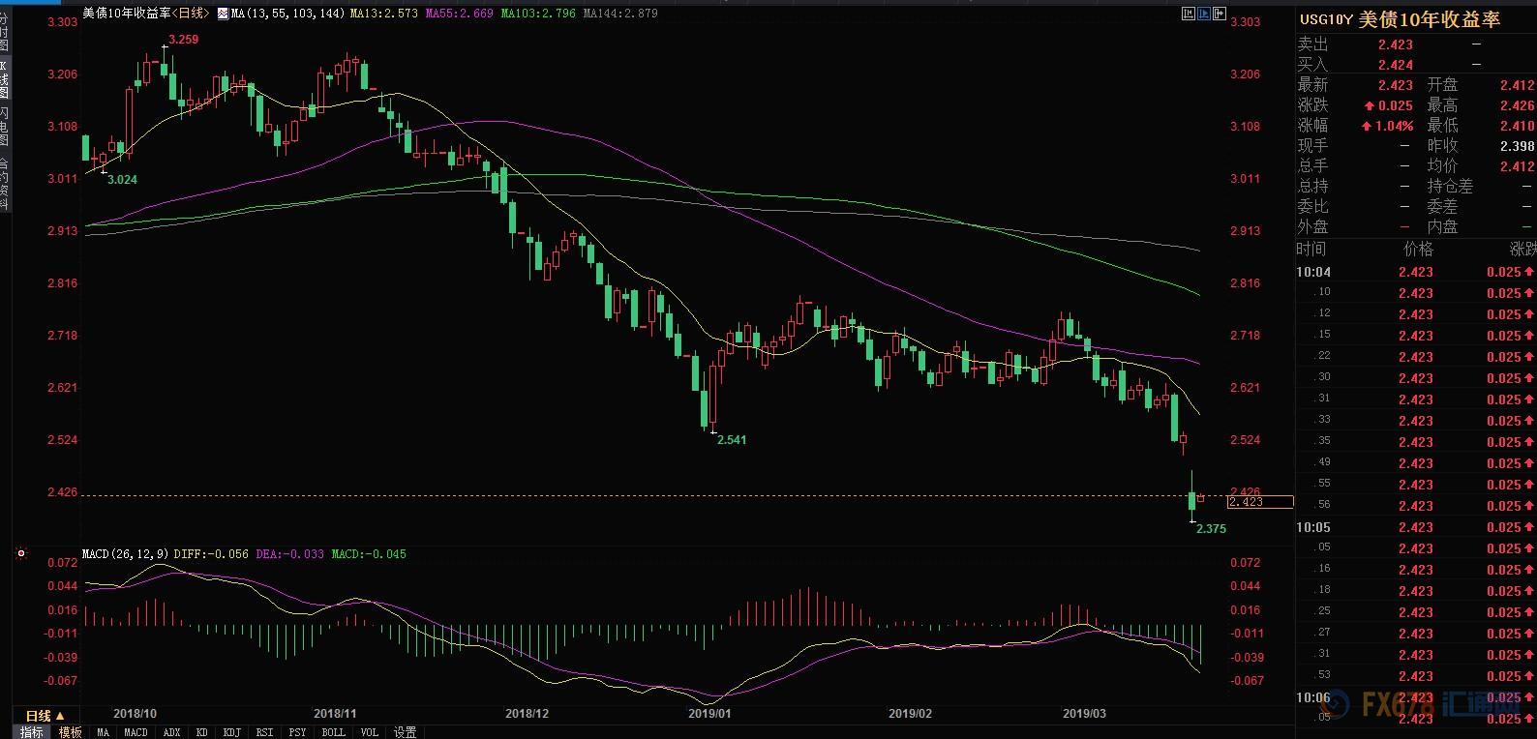Click the 2019/01 date label on time axis
This screenshot has height=739, width=1537.
pos(709,713)
